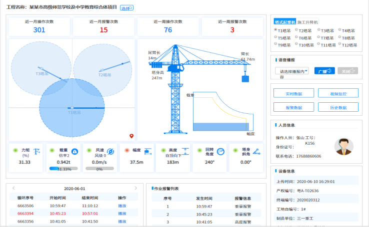Screen dimensions: 369x227
Task: Select the T6塔吊 radio button
Action: pyautogui.click(x=296, y=37)
